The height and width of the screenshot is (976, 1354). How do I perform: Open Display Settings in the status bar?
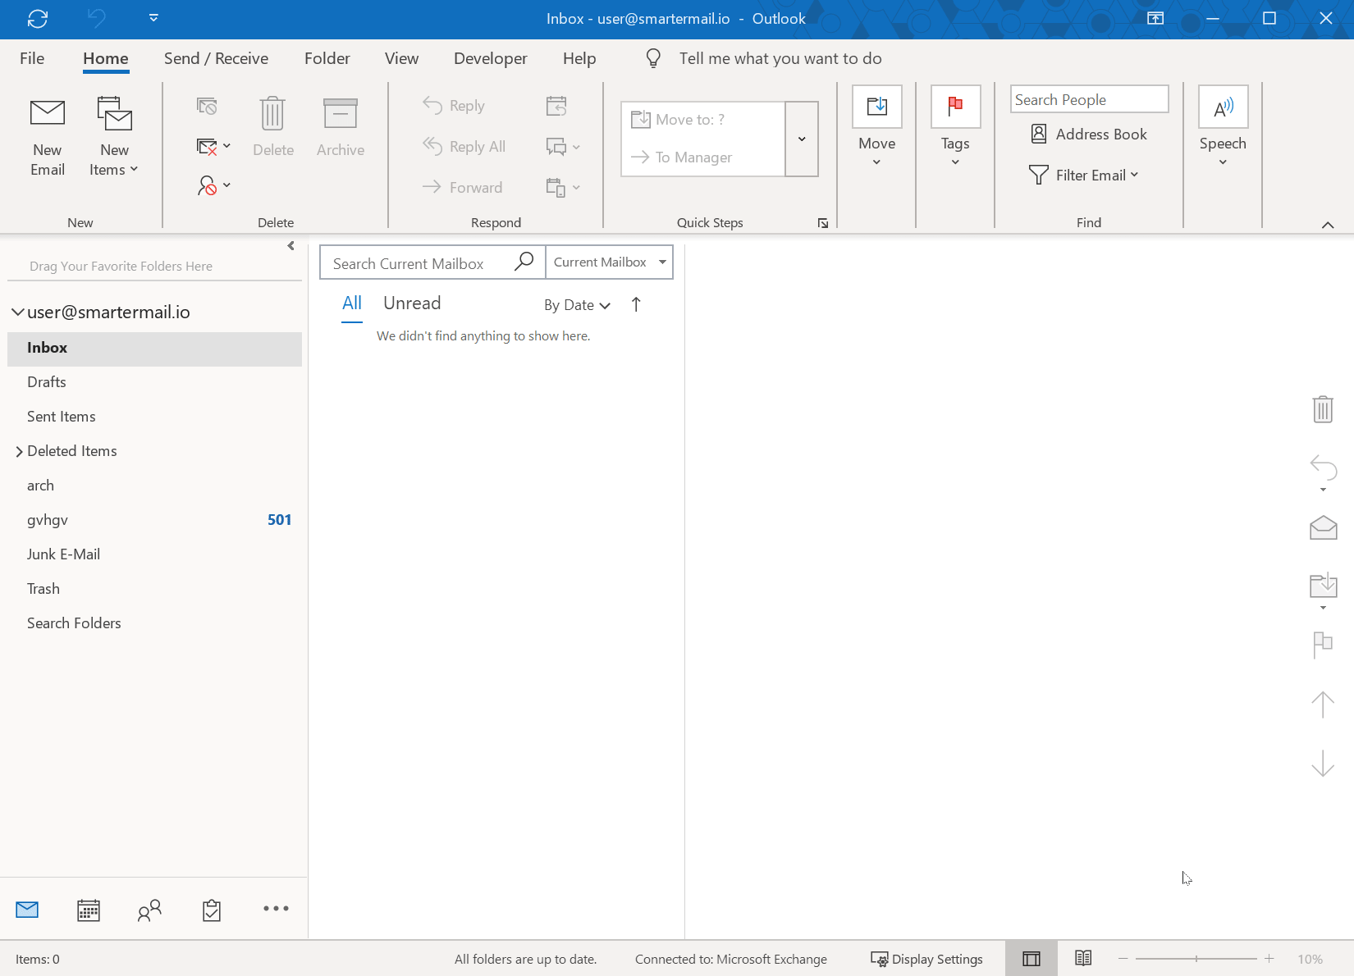[926, 959]
